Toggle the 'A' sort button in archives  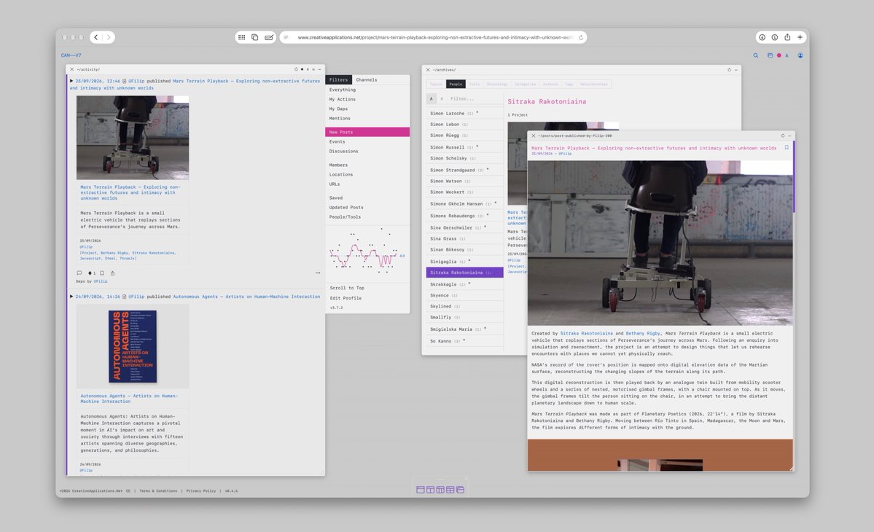(x=431, y=98)
